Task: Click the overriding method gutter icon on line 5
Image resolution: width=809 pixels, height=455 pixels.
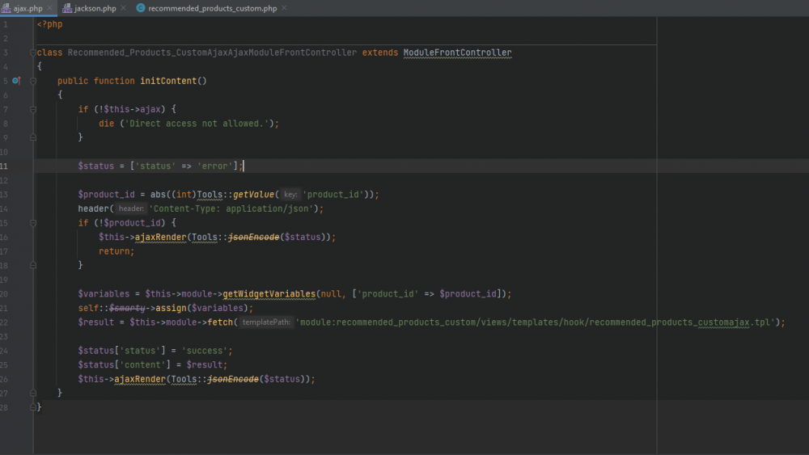Action: tap(16, 80)
